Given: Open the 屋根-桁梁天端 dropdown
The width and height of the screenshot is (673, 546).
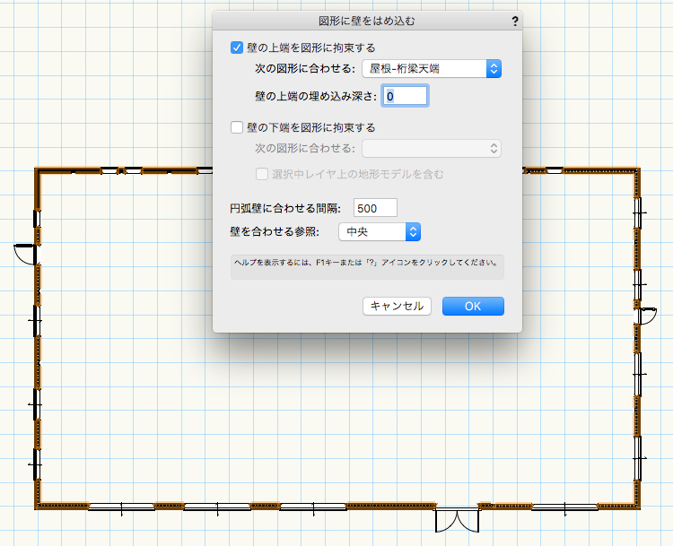Looking at the screenshot, I should coord(432,69).
